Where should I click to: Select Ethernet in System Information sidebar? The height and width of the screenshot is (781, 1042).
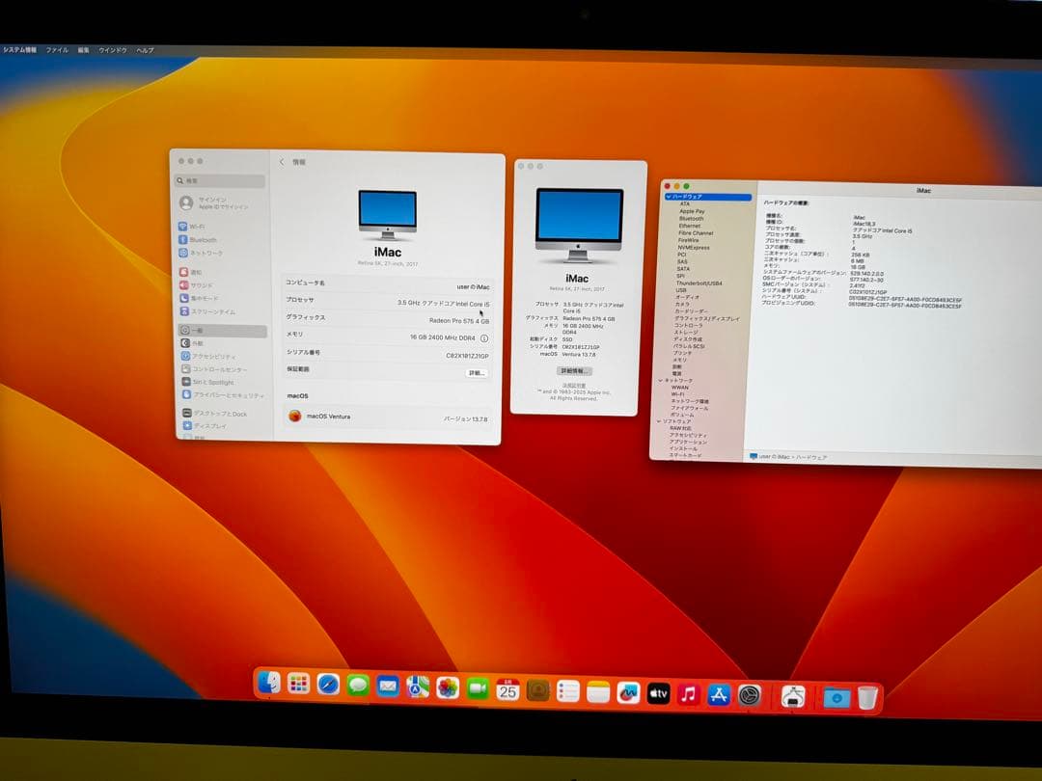(689, 226)
